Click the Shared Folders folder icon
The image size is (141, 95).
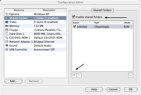tap(7, 18)
